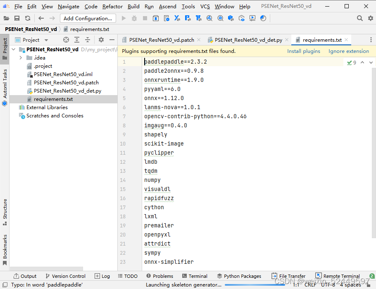
Task: Open the Add Configuration dropdown
Action: click(88, 18)
